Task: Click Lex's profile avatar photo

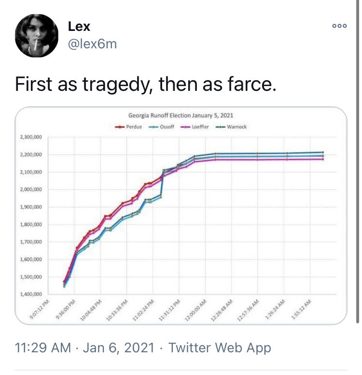Action: point(36,36)
